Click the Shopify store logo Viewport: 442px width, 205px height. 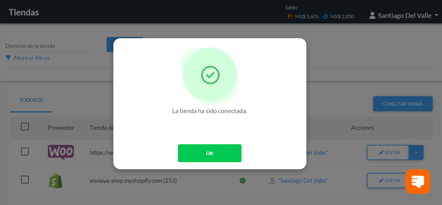(56, 181)
